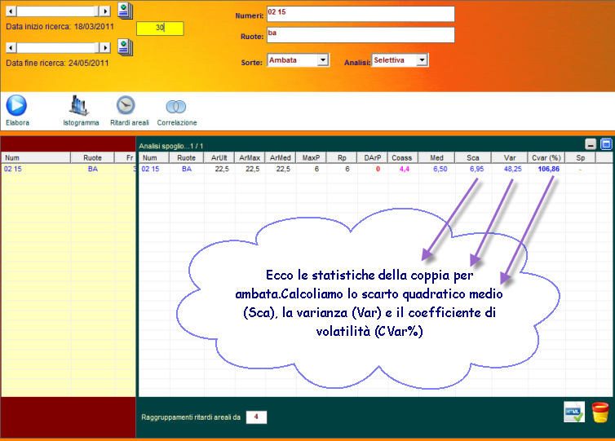Open the Correlazione tool
The image size is (615, 441).
175,106
